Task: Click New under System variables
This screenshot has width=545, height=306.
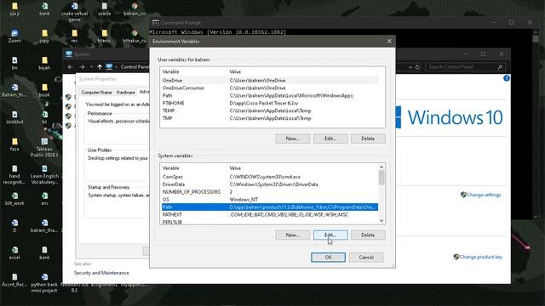Action: tap(292, 235)
